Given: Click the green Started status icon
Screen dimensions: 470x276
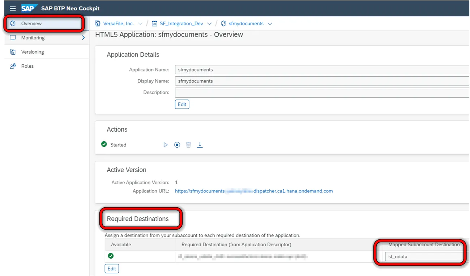Looking at the screenshot, I should (x=104, y=144).
